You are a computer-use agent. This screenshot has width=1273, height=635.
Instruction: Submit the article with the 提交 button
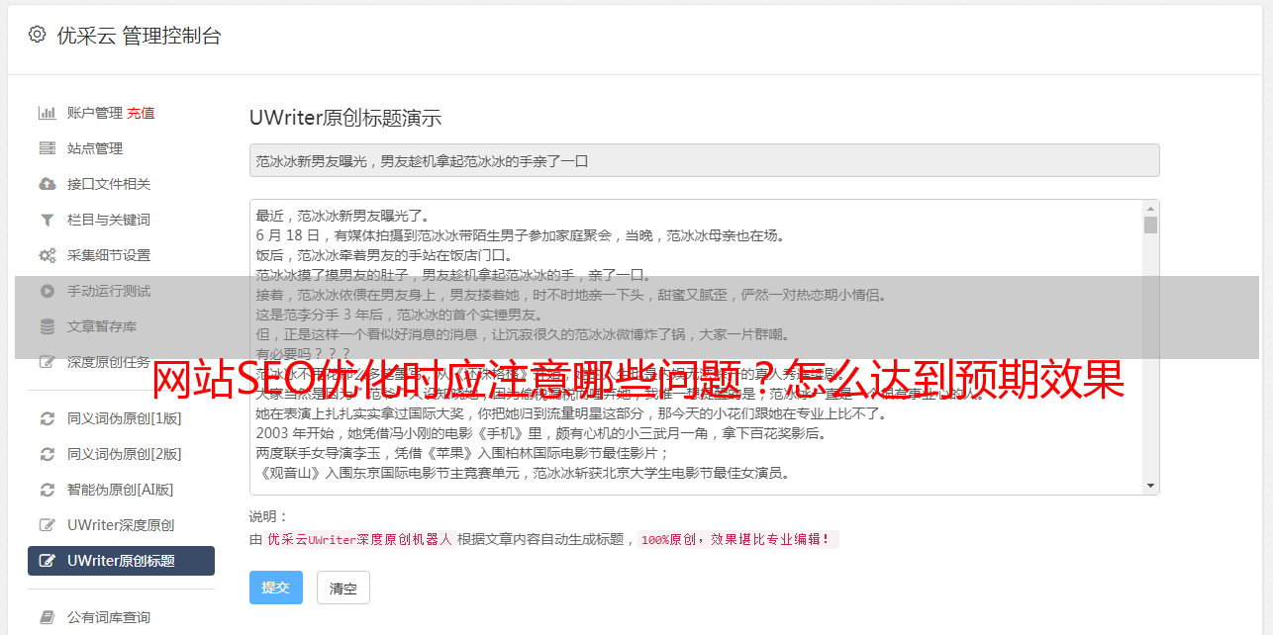(276, 588)
